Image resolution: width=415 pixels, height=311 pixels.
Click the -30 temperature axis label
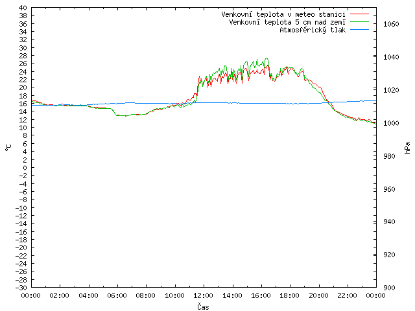(21, 288)
